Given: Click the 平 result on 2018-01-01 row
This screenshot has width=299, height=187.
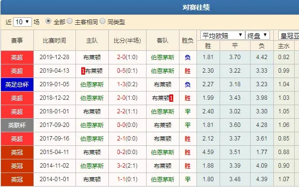Looking at the screenshot, I should coord(188,111).
